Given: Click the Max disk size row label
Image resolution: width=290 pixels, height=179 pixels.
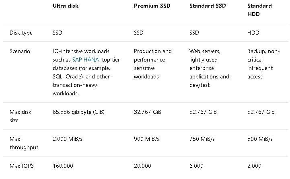Looking at the screenshot, I should click(21, 116).
